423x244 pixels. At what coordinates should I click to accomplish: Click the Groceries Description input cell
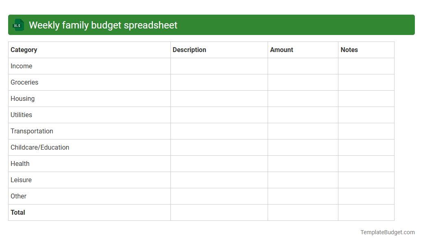pyautogui.click(x=219, y=82)
